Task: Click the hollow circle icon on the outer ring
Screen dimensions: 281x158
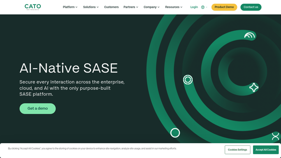Action: tap(175, 133)
